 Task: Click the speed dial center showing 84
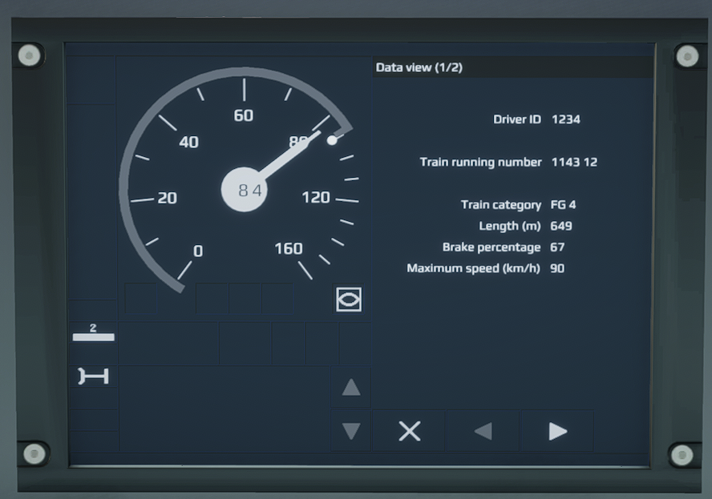[244, 191]
